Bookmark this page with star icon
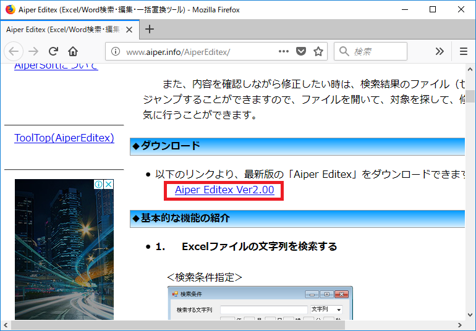 (318, 51)
